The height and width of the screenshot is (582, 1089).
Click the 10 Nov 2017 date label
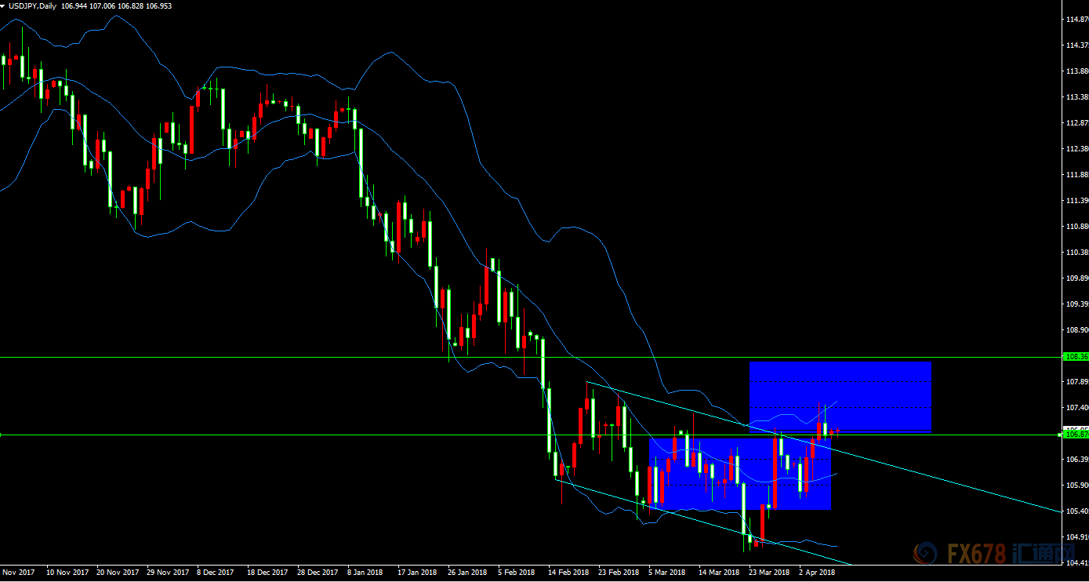click(x=67, y=573)
